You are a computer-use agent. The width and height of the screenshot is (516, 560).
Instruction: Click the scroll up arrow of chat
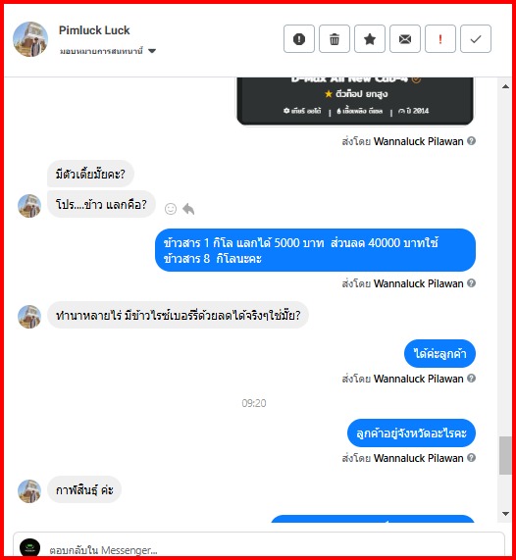505,86
